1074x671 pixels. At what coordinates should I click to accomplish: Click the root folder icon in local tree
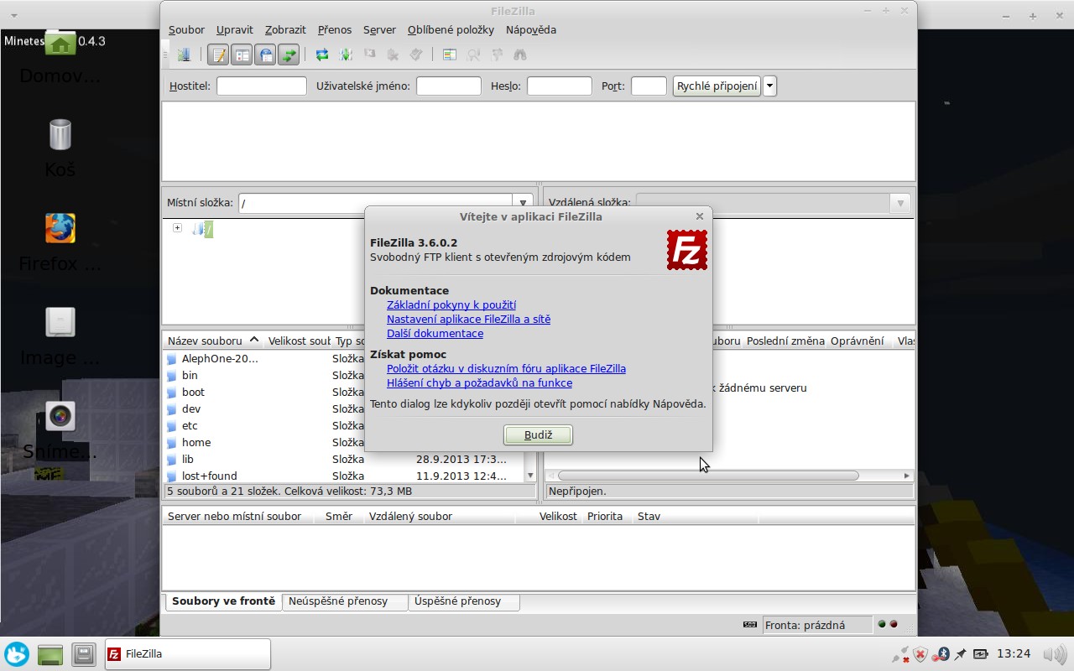coord(202,229)
